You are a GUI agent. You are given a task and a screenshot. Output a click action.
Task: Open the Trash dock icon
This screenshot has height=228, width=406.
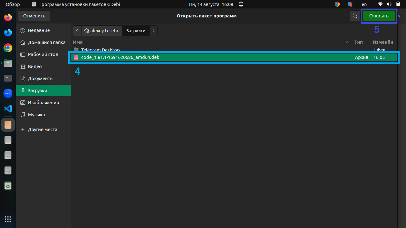8,186
